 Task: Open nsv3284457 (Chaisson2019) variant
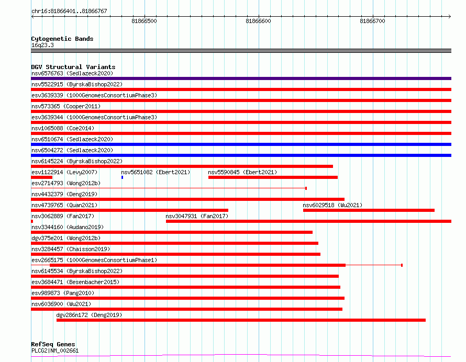pyautogui.click(x=71, y=249)
